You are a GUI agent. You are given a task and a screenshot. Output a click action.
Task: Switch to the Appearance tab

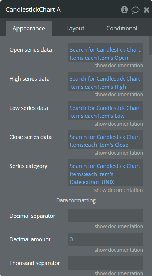point(29,29)
